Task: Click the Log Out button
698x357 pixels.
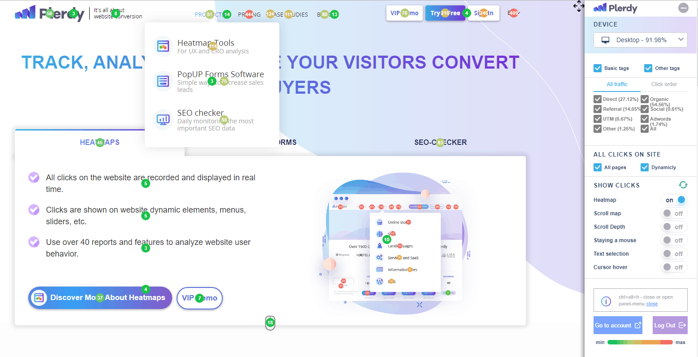Action: (670, 325)
